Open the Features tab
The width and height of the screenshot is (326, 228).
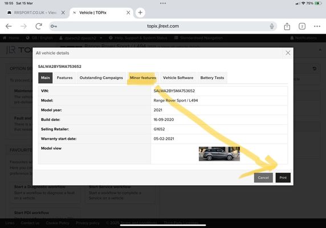tap(64, 78)
